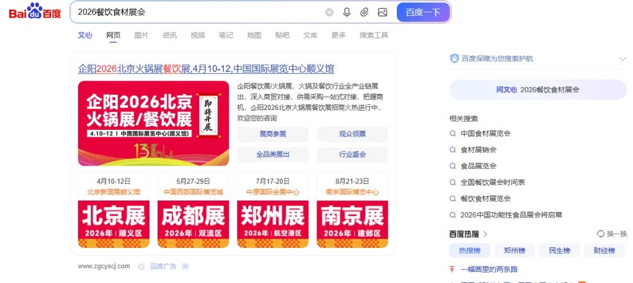Screen dimensions: 633x283
Task: Open the 百度热搜 heading arrow
Action: point(485,234)
